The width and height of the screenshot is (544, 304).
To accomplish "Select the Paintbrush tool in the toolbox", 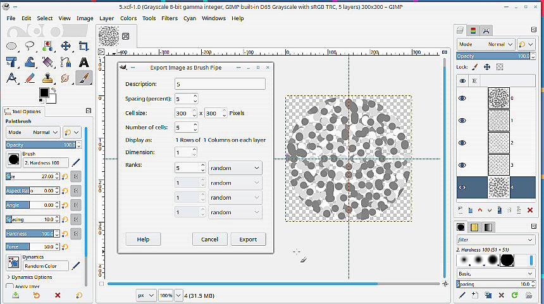I will pyautogui.click(x=83, y=78).
